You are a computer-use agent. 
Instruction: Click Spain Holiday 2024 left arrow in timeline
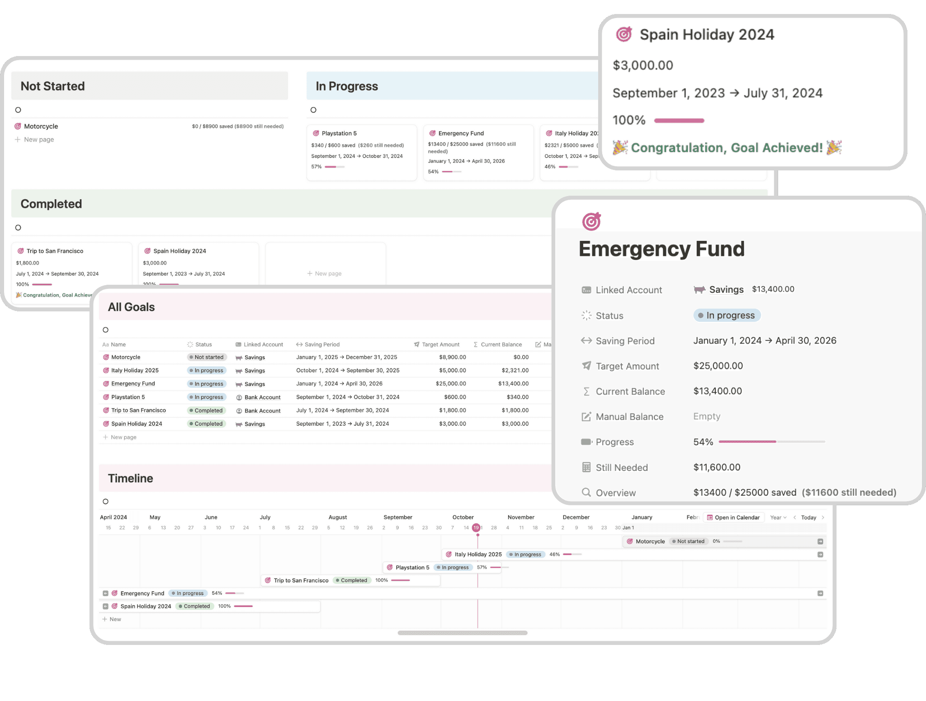(x=105, y=607)
